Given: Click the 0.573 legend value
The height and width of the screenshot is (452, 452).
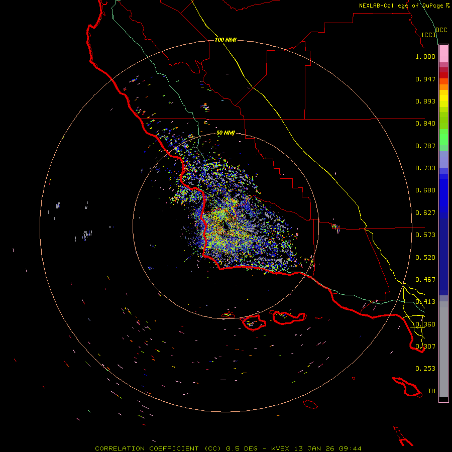Looking at the screenshot, I should click(x=425, y=235).
